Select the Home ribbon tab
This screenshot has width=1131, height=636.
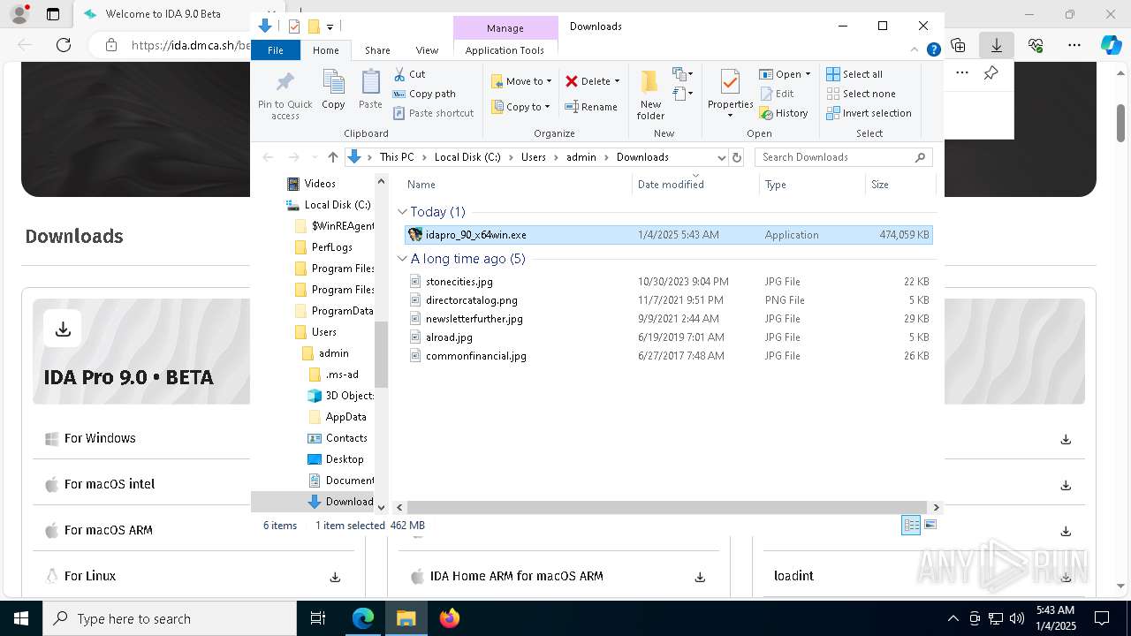(325, 50)
